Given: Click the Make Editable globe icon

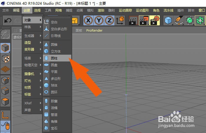Looking at the screenshot, I should pyautogui.click(x=5, y=34).
